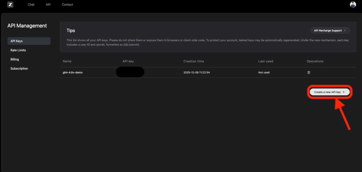
Task: Click the redacted API key value
Action: 130,72
